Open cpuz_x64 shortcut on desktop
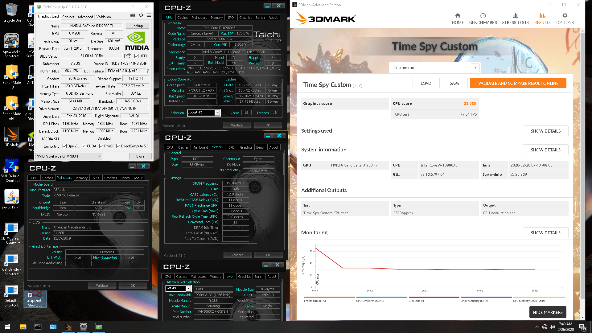Viewport: 592px width, 333px height. [x=12, y=46]
